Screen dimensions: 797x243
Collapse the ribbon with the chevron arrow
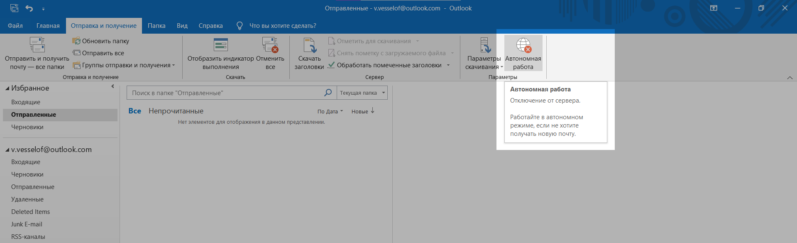(x=790, y=78)
